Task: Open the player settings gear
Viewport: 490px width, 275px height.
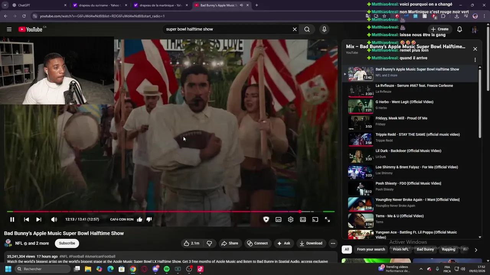Action: 291,220
